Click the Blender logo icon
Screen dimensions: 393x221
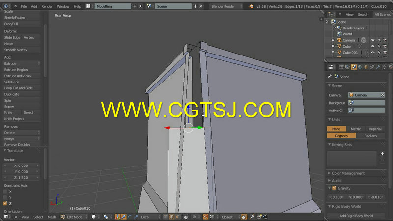(251, 6)
